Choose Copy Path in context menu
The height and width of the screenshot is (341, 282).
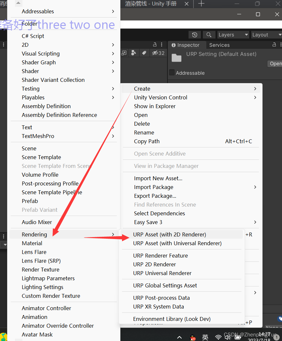click(x=191, y=141)
